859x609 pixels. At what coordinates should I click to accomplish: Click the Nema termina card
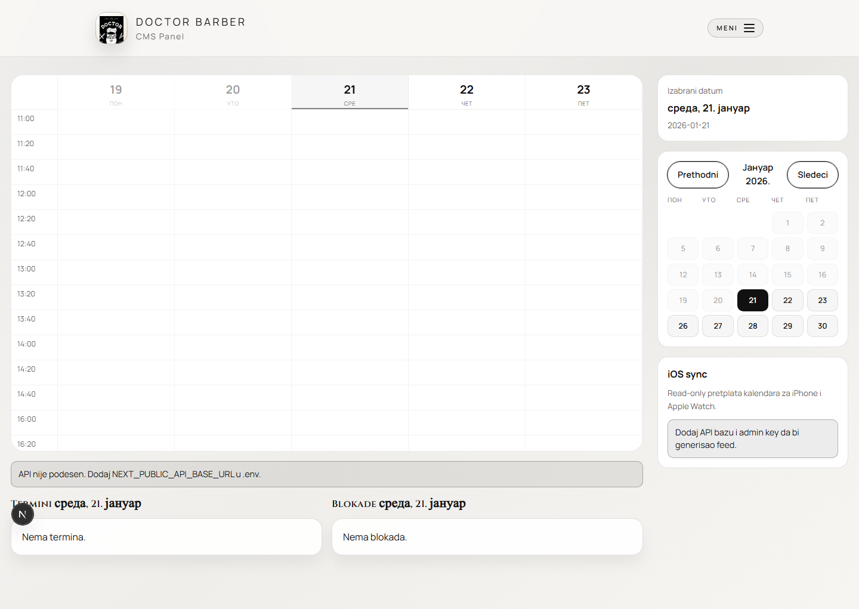pyautogui.click(x=166, y=537)
